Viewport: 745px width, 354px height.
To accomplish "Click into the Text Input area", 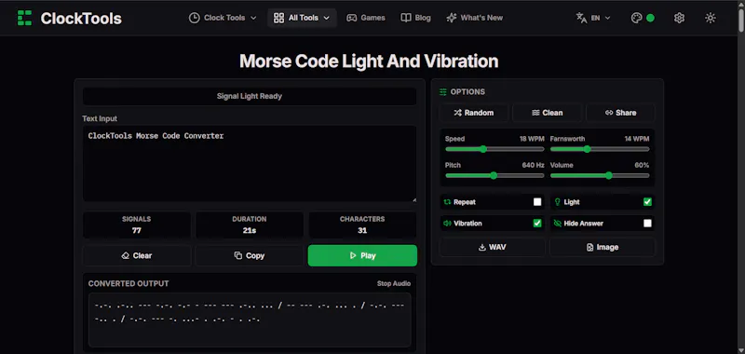I will click(x=250, y=163).
